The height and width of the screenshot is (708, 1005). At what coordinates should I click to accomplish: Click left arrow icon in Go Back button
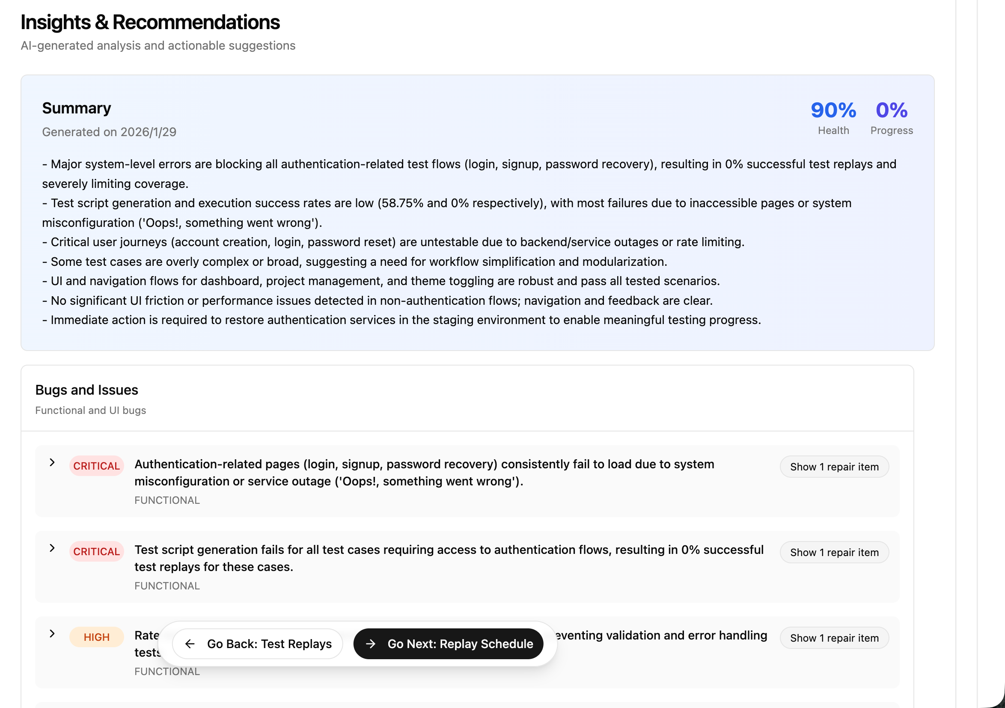click(190, 644)
